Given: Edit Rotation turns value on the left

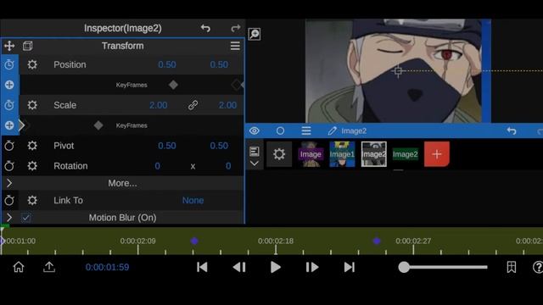Looking at the screenshot, I should 157,166.
